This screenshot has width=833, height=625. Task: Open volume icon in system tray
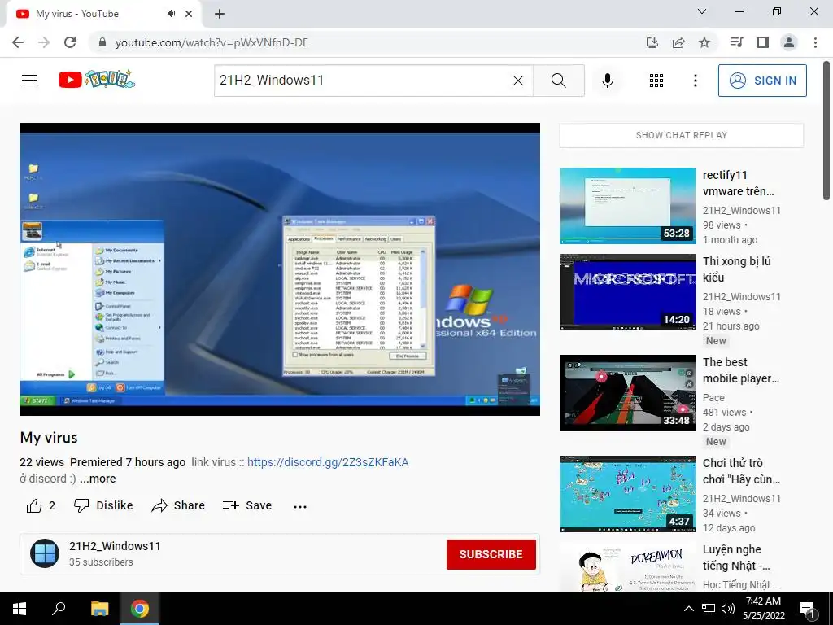tap(728, 609)
